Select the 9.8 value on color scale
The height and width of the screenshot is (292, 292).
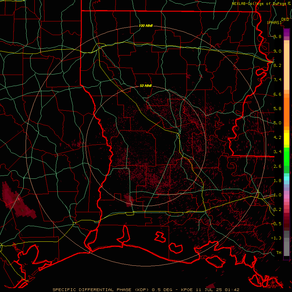coord(277,37)
